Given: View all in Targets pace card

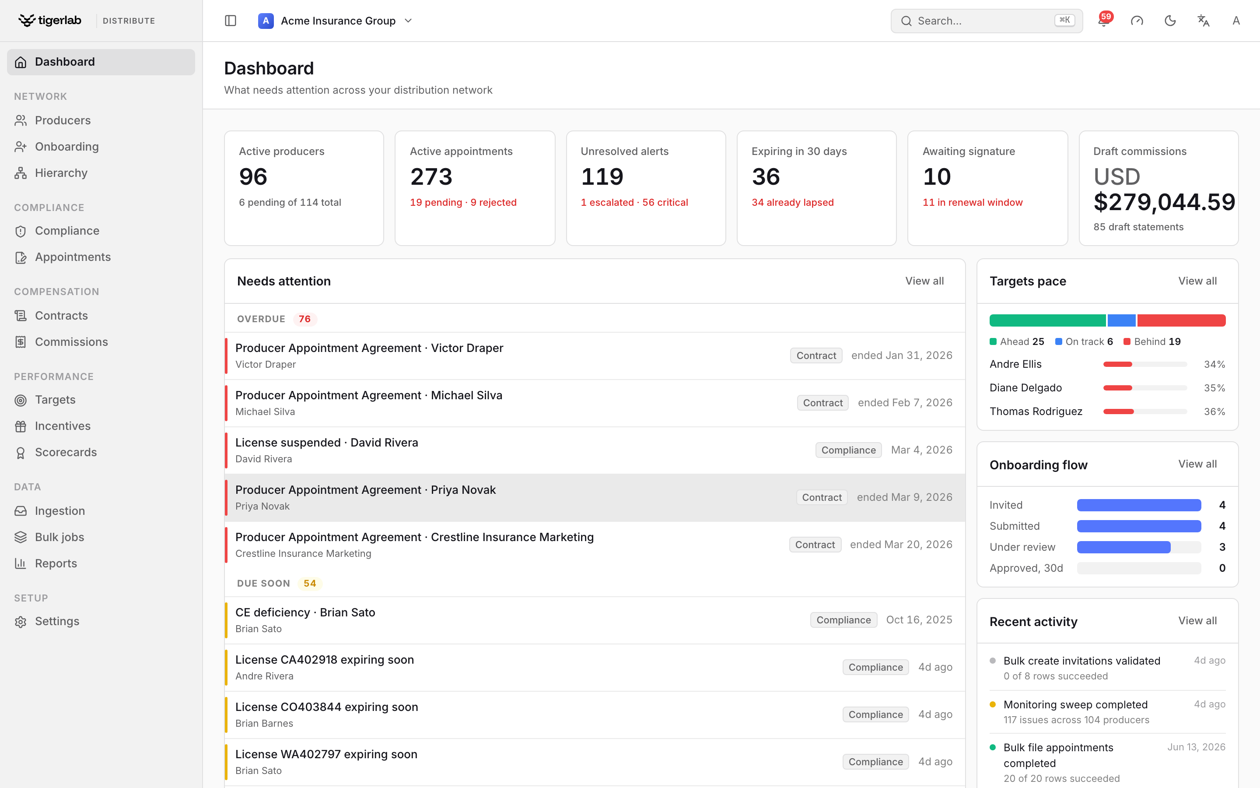Looking at the screenshot, I should pos(1197,281).
